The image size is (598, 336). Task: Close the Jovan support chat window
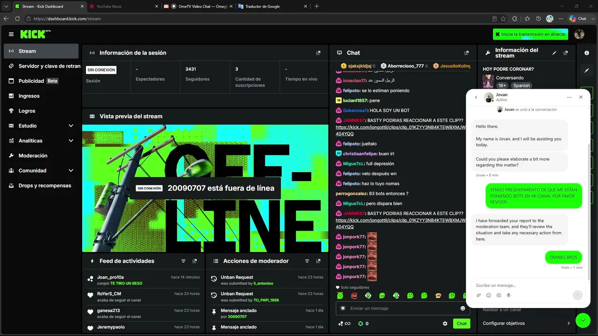pos(581,97)
